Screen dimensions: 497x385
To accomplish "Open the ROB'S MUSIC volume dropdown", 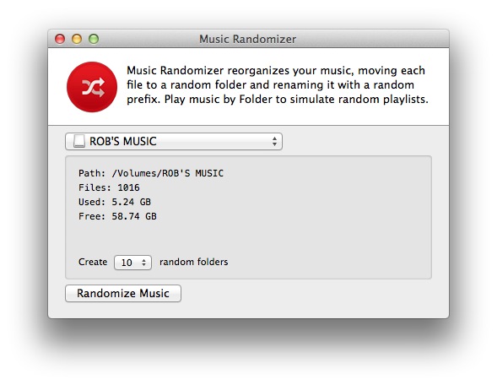I will point(174,142).
